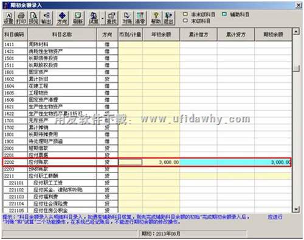Click the 打印 print icon
The width and height of the screenshot is (304, 240).
tap(21, 18)
